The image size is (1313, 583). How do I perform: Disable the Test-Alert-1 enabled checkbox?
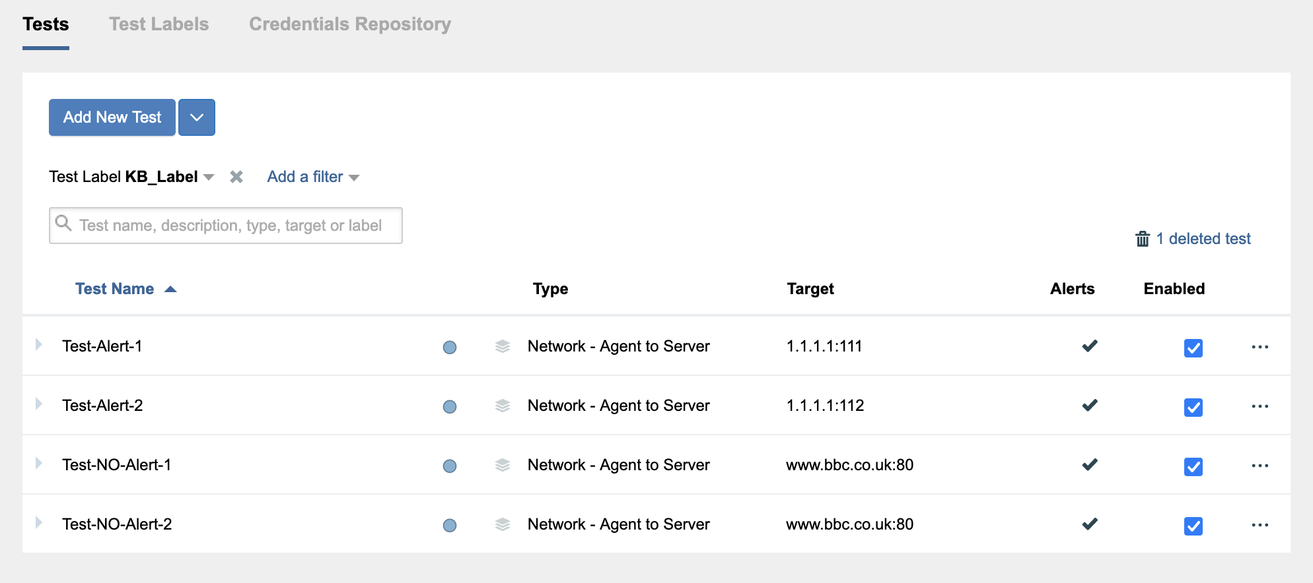pyautogui.click(x=1193, y=348)
